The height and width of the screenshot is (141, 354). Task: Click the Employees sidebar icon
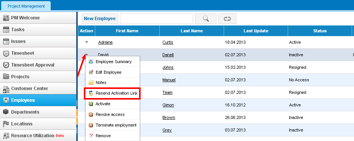[6, 100]
